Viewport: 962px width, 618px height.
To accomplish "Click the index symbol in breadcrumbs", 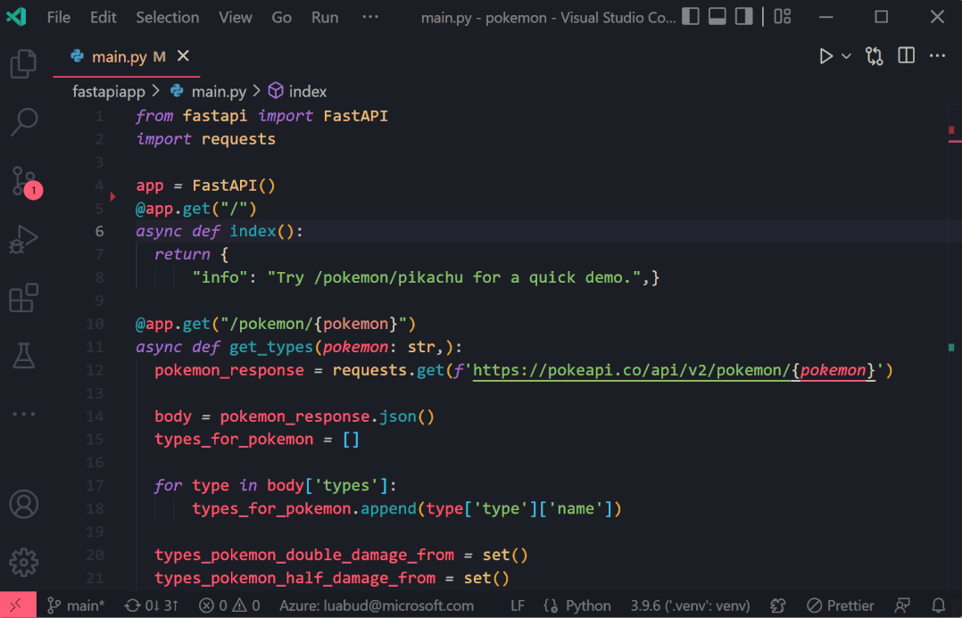I will [x=307, y=91].
